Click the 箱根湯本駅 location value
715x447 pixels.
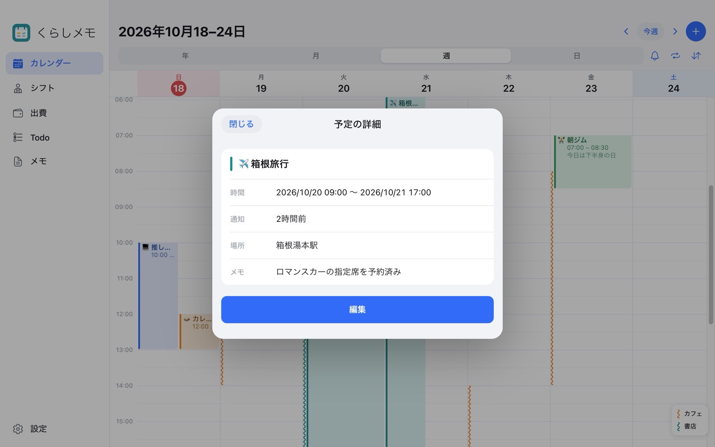click(297, 245)
